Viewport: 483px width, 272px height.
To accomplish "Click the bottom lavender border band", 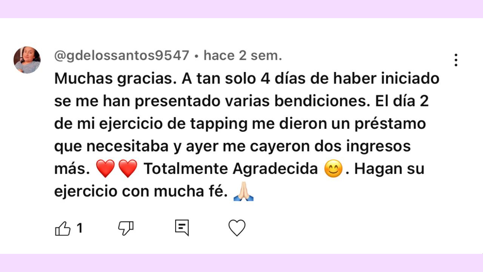I will (x=241, y=263).
